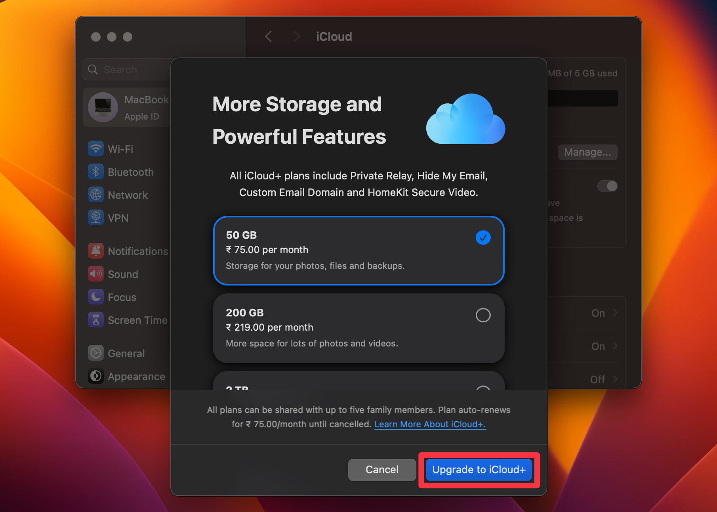The width and height of the screenshot is (717, 512).
Task: Open Focus settings
Action: [x=121, y=297]
